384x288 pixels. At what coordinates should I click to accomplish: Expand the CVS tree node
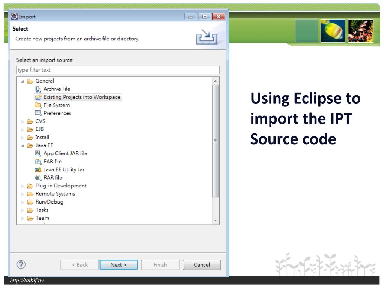(x=22, y=122)
